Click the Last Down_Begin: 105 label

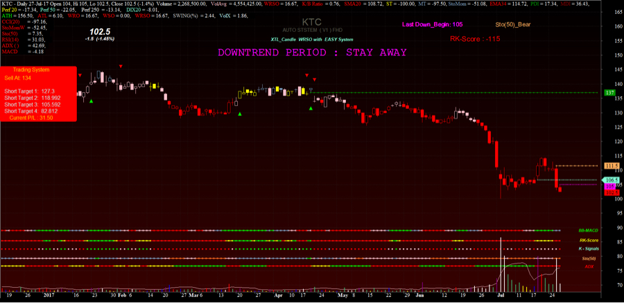[432, 24]
